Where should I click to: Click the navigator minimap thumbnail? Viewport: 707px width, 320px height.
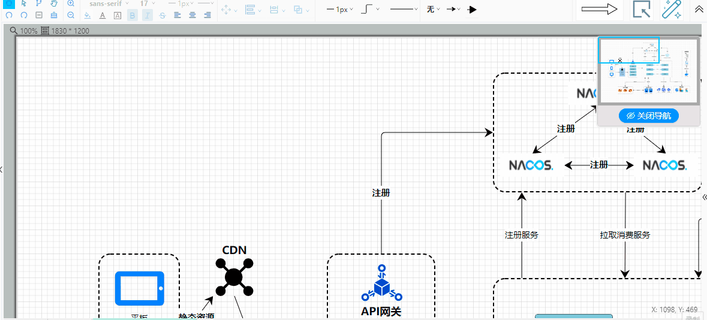[648, 71]
